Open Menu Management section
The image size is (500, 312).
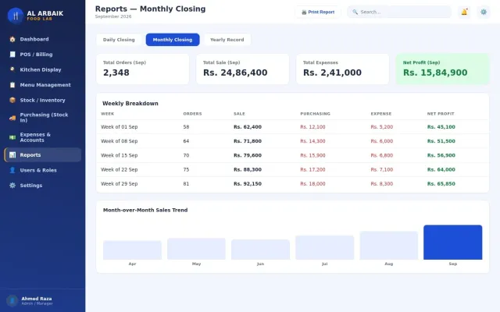tap(43, 85)
